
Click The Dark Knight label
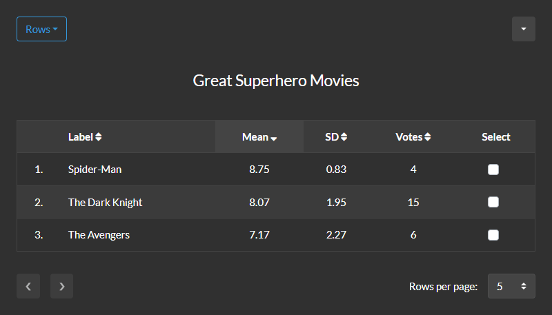[x=105, y=203]
